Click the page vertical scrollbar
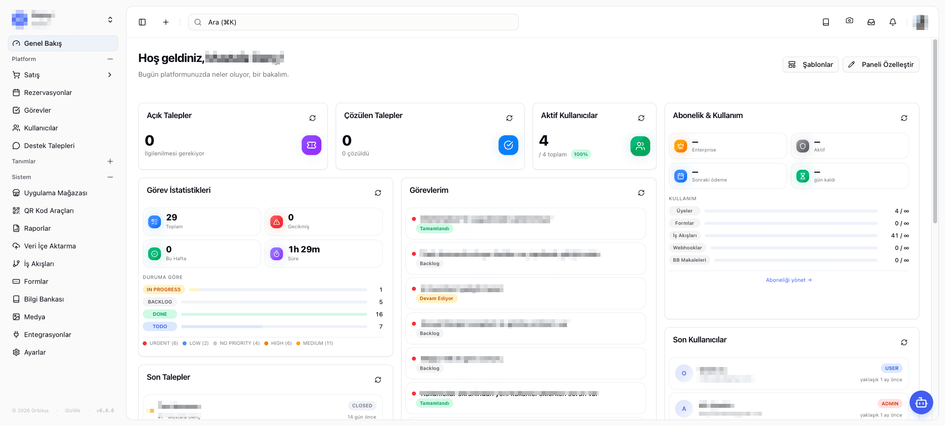The width and height of the screenshot is (945, 426). pyautogui.click(x=935, y=131)
